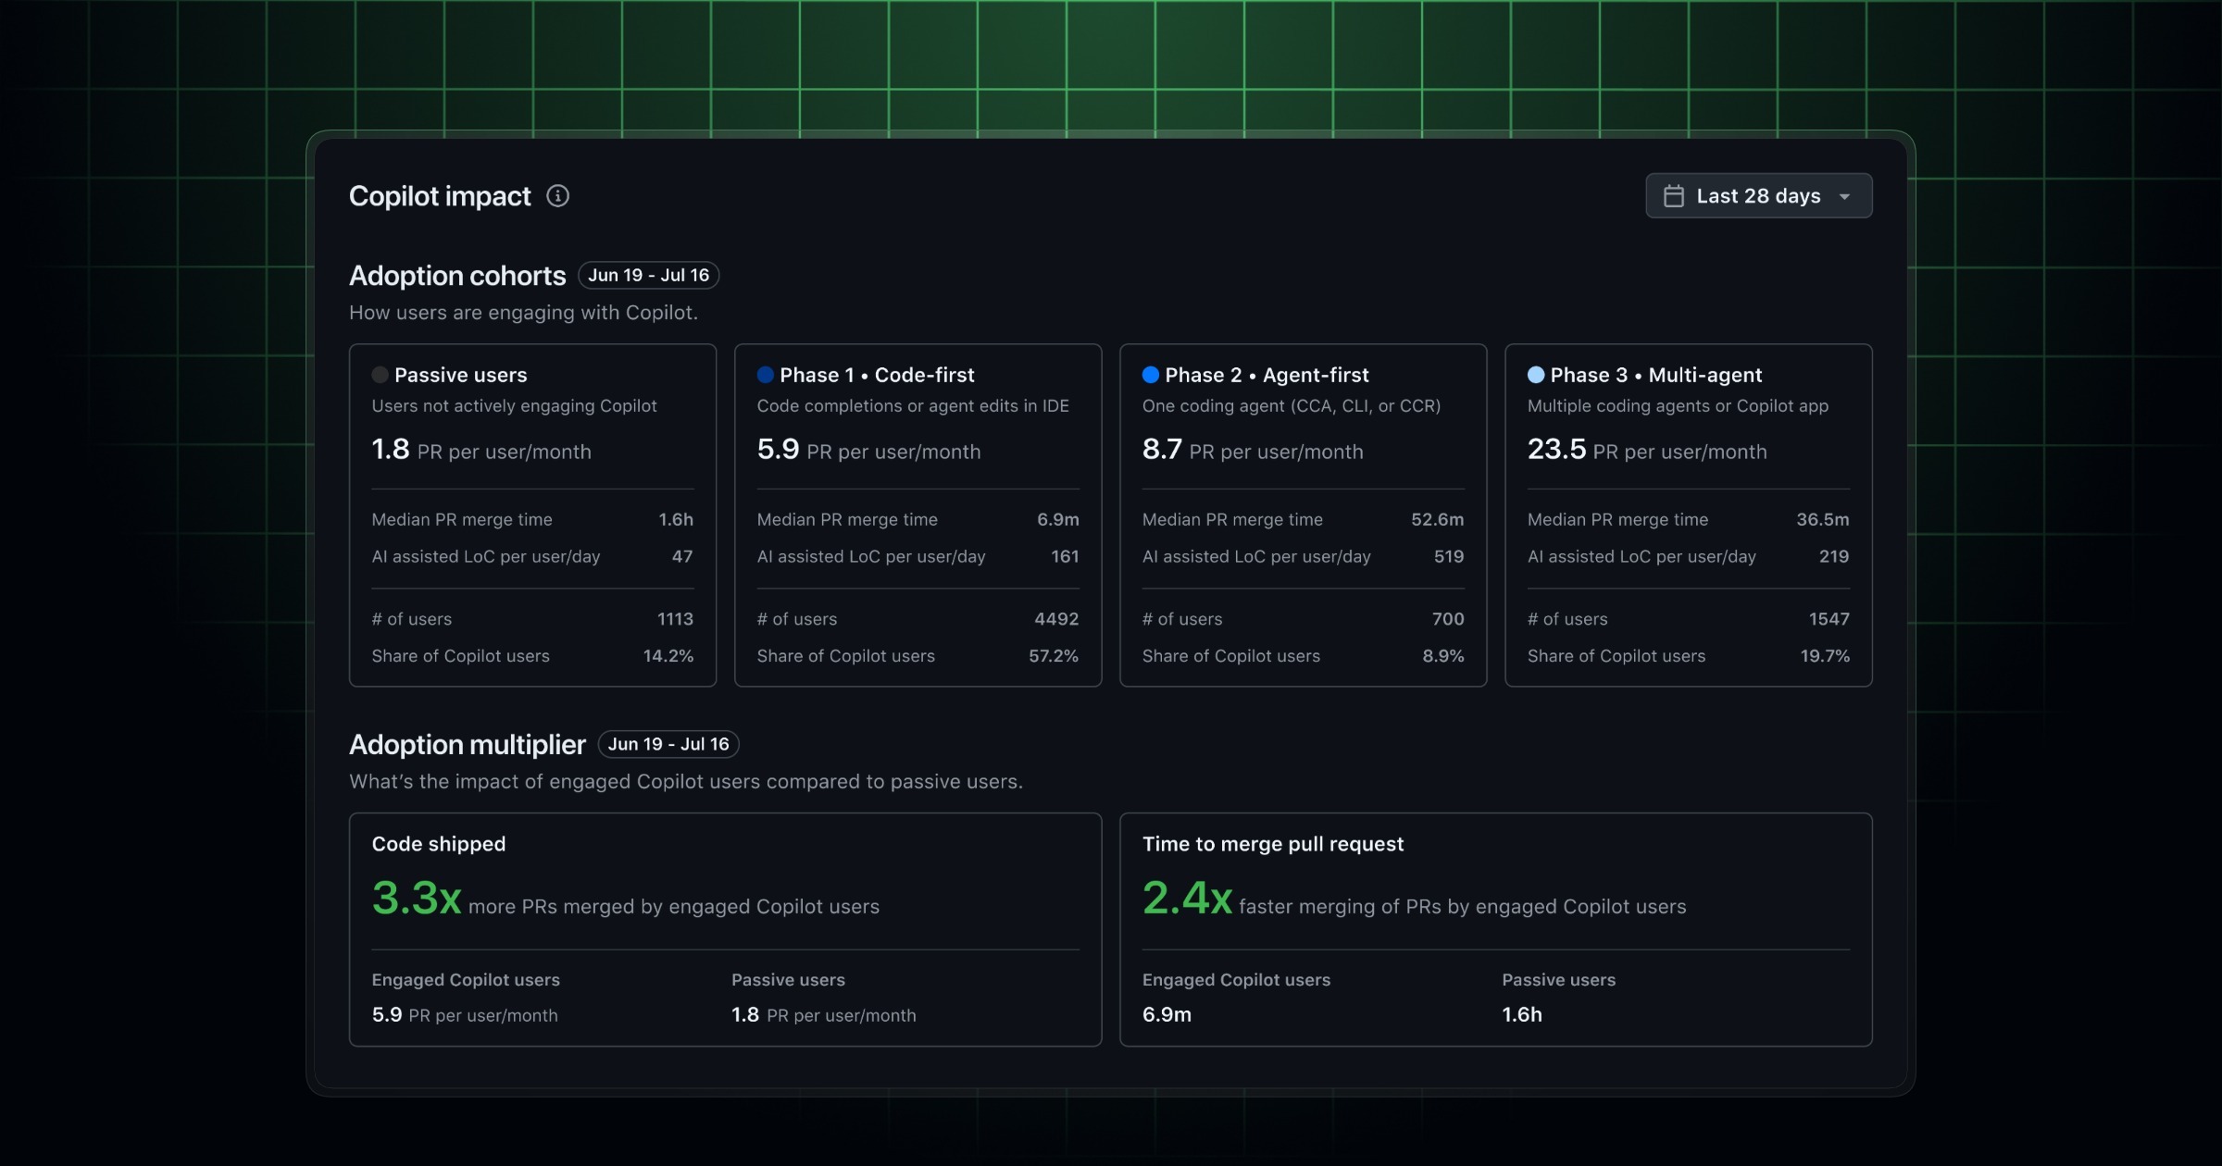The image size is (2222, 1166).
Task: Click the Adoption multiplier Jun 19 - Jul 16 badge
Action: coord(668,745)
